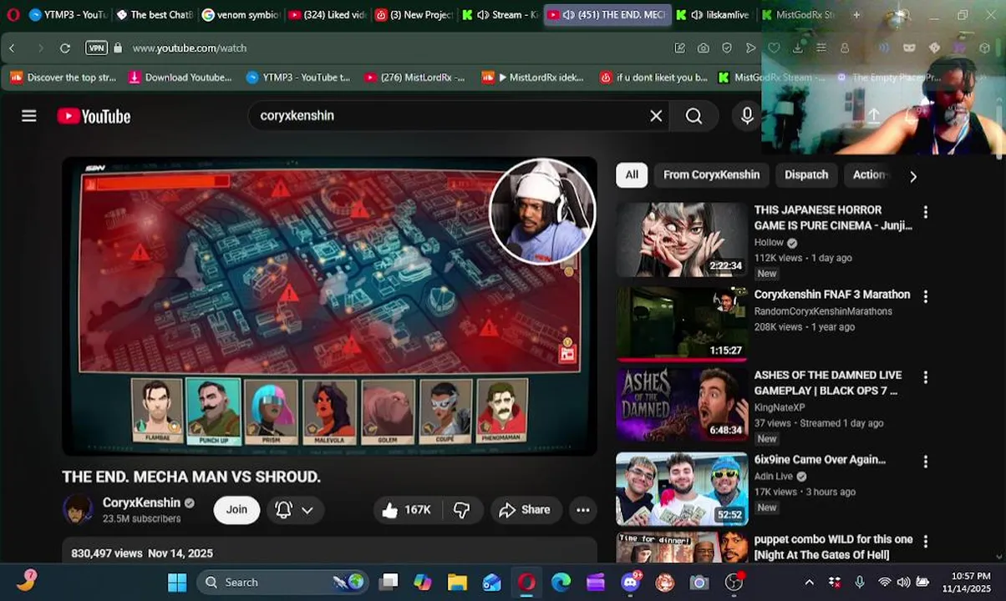
Task: Open options for puppet combo WILD video
Action: coord(925,542)
